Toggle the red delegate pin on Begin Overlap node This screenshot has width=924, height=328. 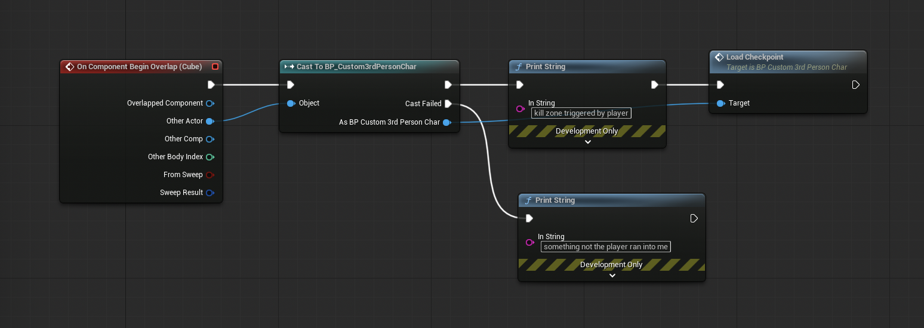point(215,67)
